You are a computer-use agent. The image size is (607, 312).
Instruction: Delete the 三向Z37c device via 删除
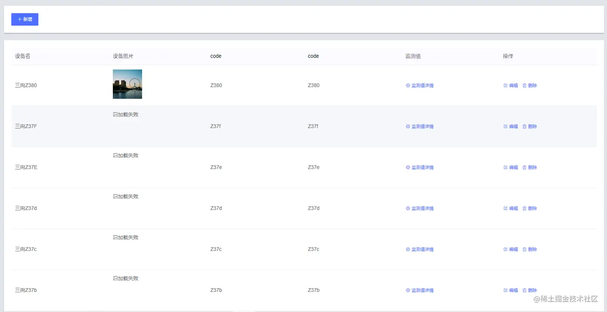click(530, 250)
